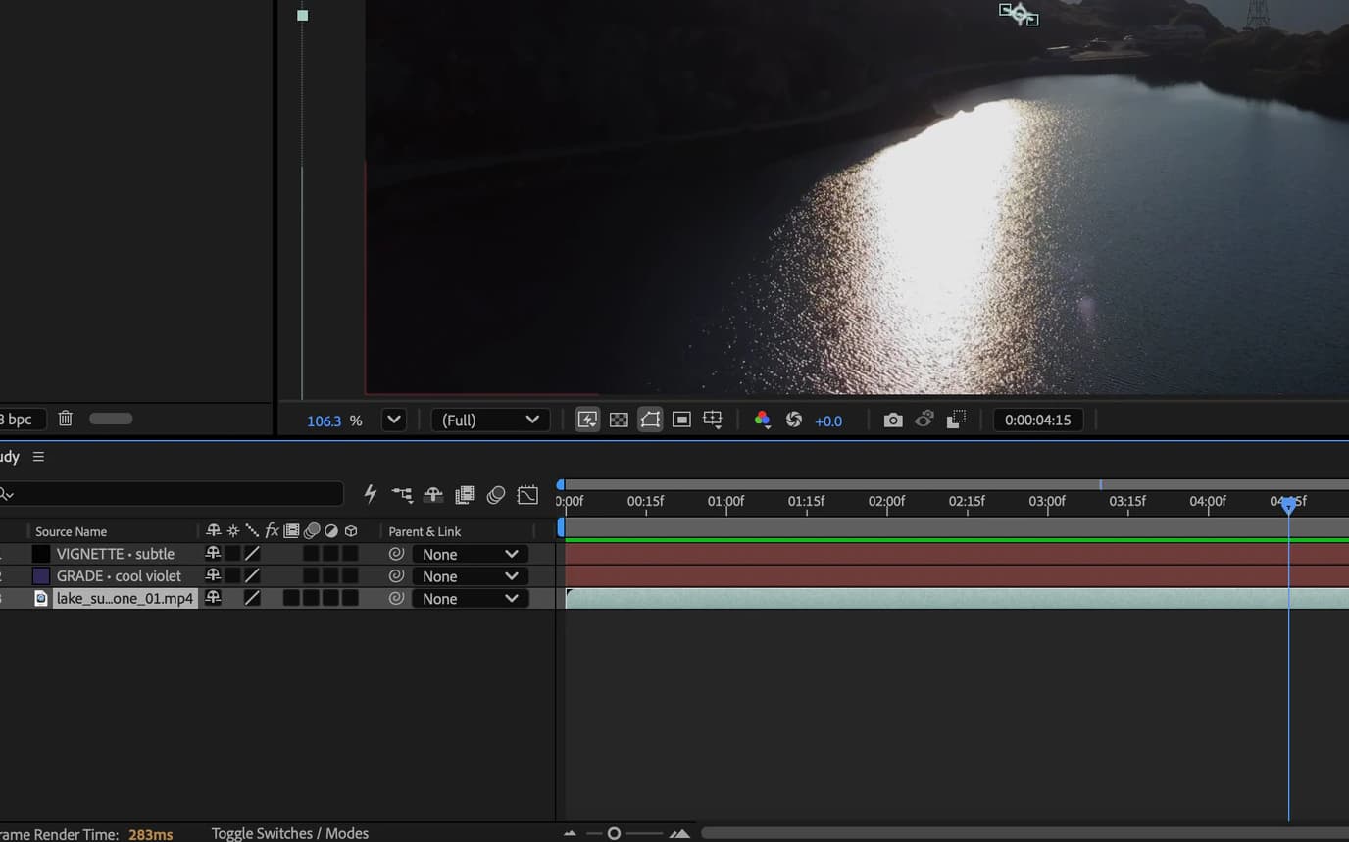Click the Reset Exposure aperture icon
The height and width of the screenshot is (842, 1349).
pyautogui.click(x=794, y=420)
